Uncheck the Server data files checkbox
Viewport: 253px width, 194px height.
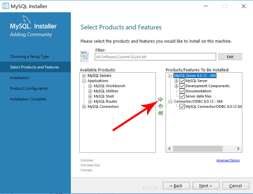pyautogui.click(x=182, y=96)
